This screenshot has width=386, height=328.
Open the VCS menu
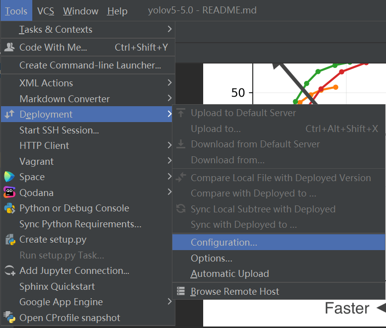tap(46, 11)
